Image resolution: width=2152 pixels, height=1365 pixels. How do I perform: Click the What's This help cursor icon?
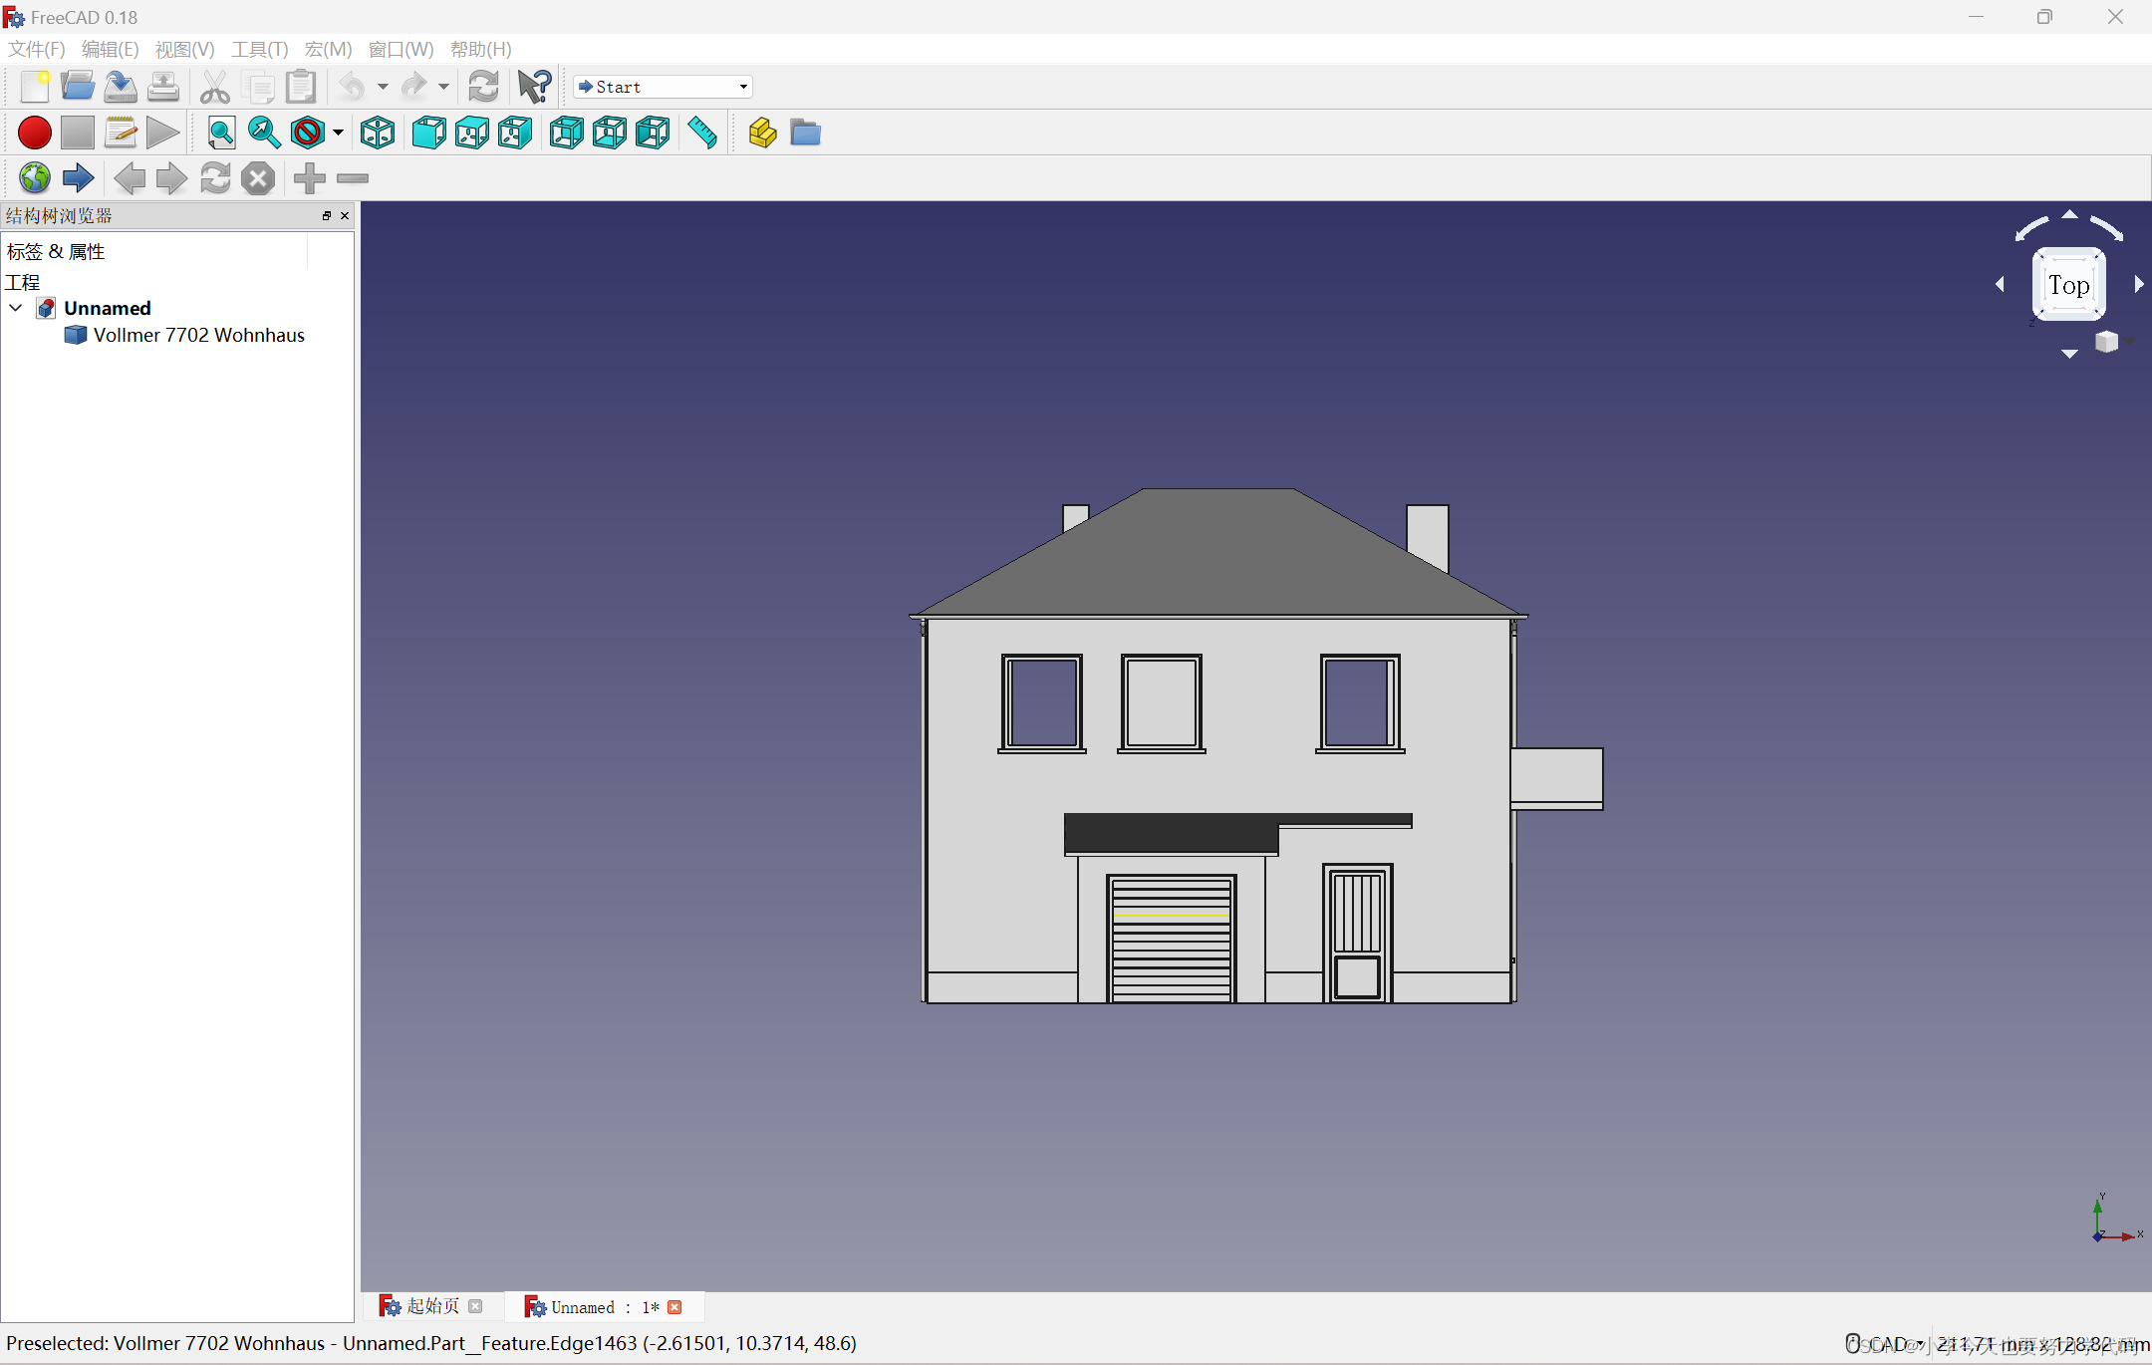[x=534, y=87]
